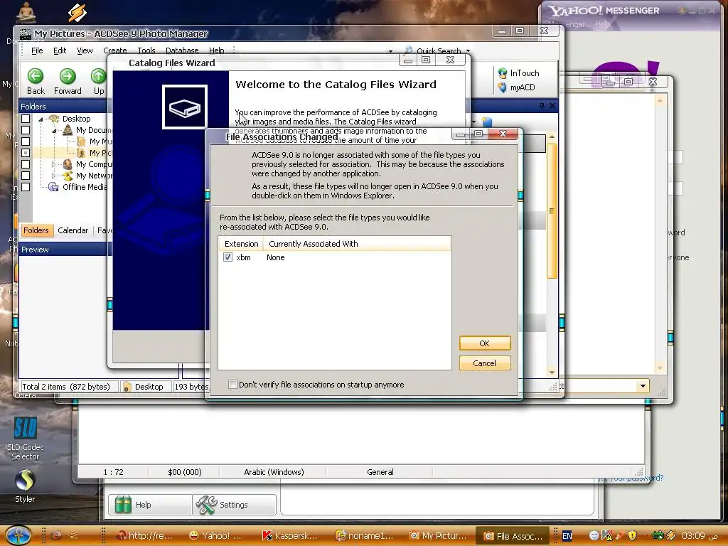Click the Arabic (Windows) status bar entry
This screenshot has width=728, height=546.
[x=274, y=472]
